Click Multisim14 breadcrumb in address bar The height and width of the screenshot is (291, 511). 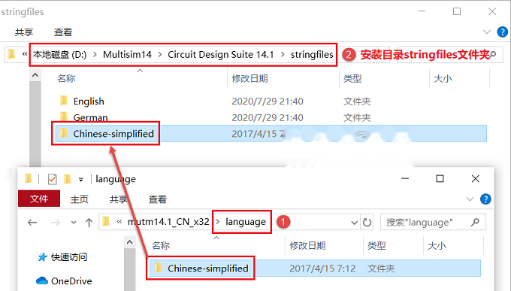point(127,54)
